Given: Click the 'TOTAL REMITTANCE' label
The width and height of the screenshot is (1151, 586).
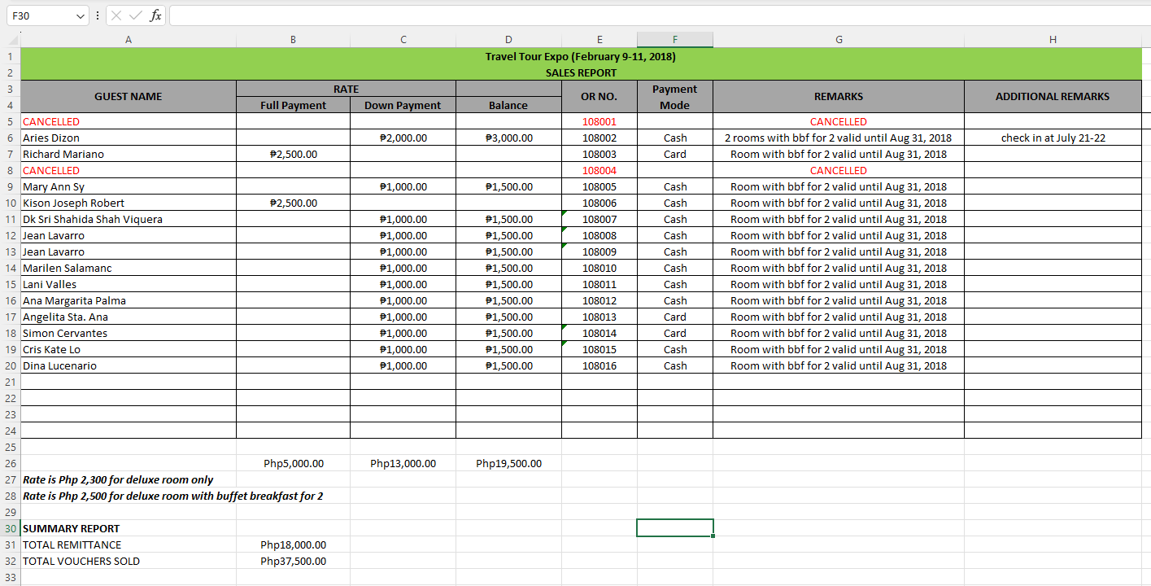Looking at the screenshot, I should (x=72, y=544).
